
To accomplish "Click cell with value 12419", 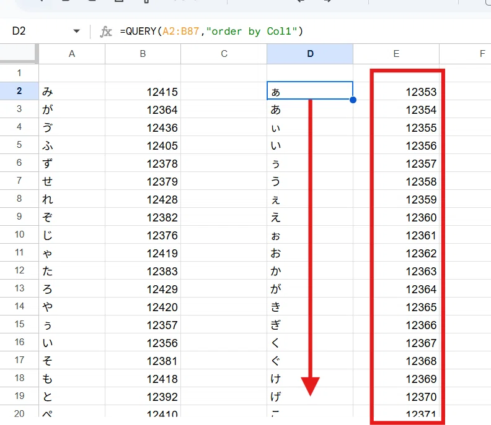I will [143, 252].
